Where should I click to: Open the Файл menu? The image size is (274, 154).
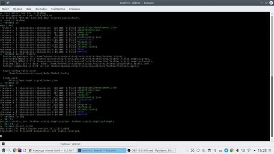pyautogui.click(x=6, y=9)
